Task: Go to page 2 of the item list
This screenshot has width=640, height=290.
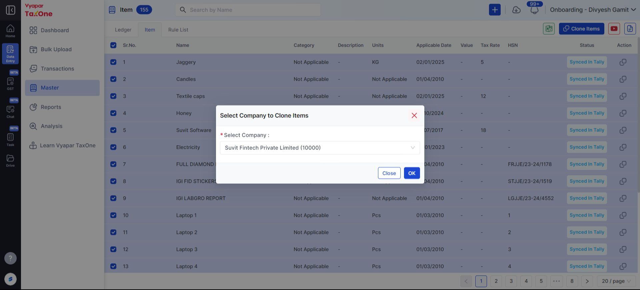Action: pos(496,281)
